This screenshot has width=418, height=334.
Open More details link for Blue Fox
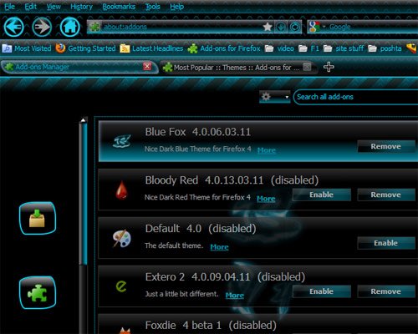click(x=267, y=150)
